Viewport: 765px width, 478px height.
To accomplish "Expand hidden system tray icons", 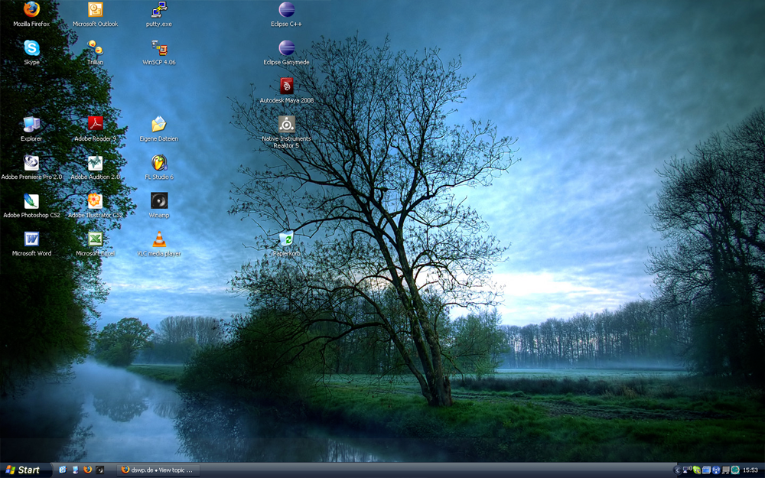I will click(x=677, y=470).
